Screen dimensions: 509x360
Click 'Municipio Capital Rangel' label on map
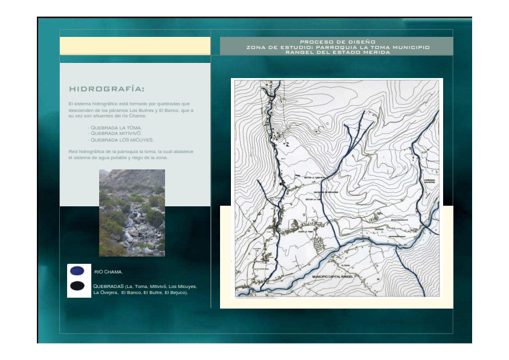(332, 277)
